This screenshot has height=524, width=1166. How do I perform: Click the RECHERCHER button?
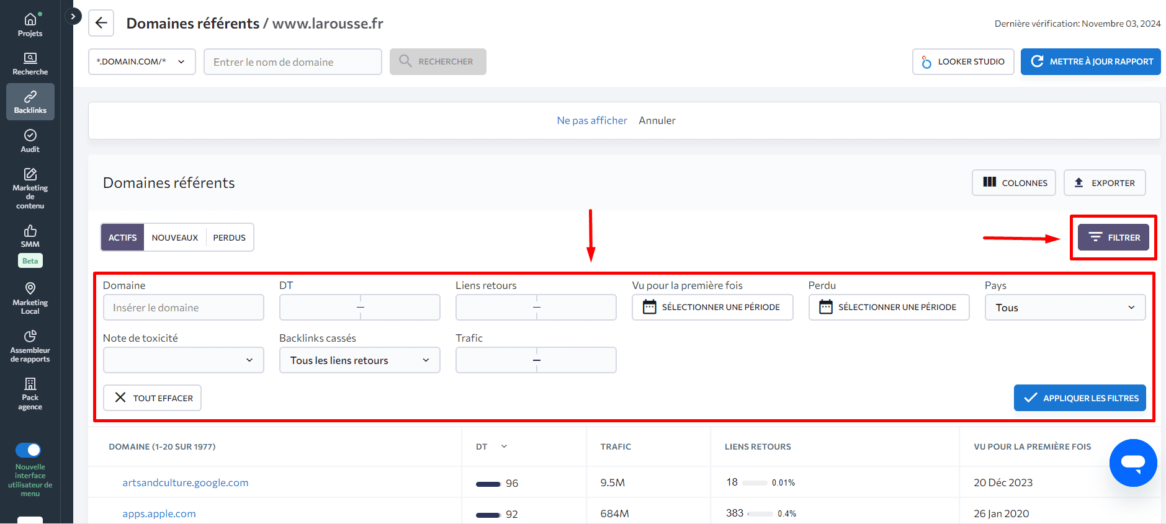437,62
